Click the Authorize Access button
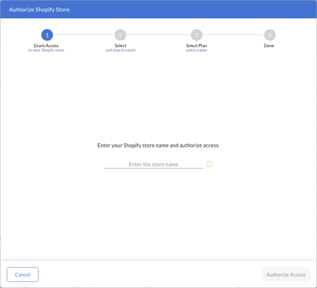317x288 pixels. (286, 274)
